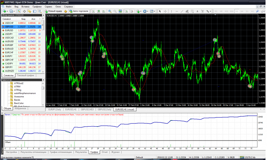The width and height of the screenshot is (267, 160).
Task: Click the Navigator panel scrollbar thumb
Action: pyautogui.click(x=43, y=88)
